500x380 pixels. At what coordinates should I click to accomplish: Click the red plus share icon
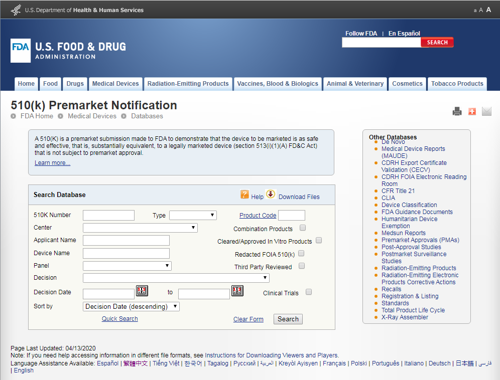click(472, 111)
